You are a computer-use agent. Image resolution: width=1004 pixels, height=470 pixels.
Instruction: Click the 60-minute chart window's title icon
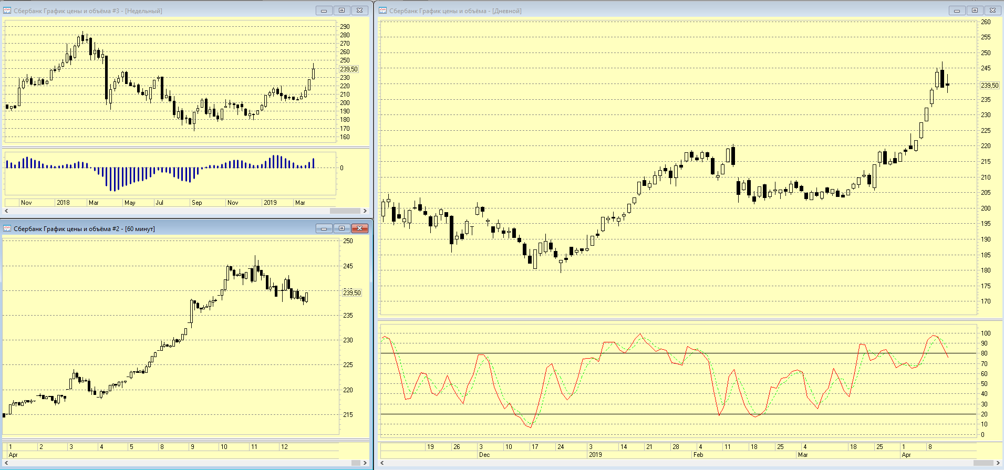click(x=7, y=228)
